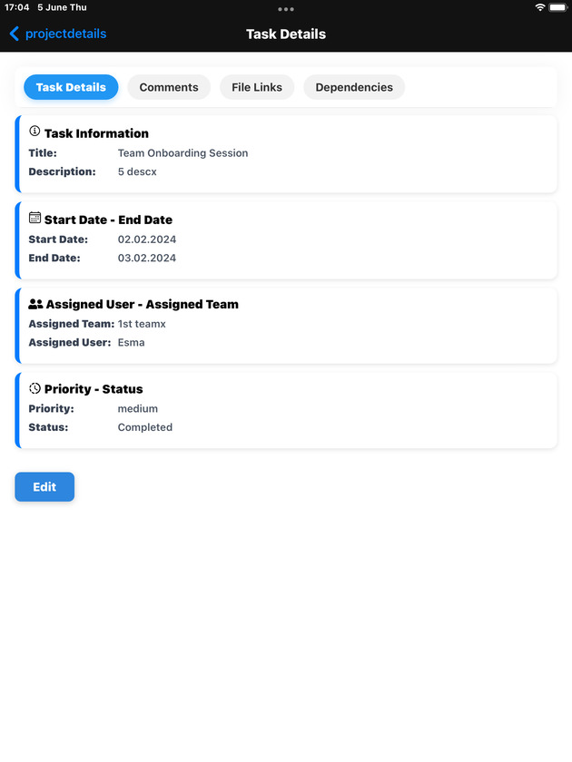Click the Team Onboarding Session title text

(x=182, y=153)
